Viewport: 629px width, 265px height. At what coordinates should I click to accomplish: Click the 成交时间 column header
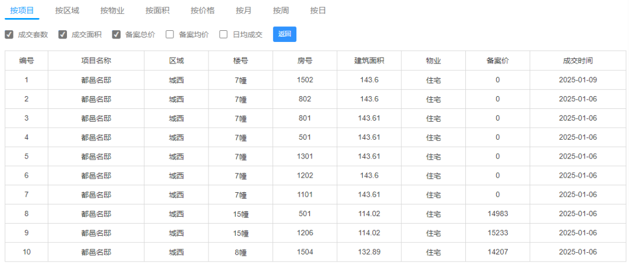578,61
